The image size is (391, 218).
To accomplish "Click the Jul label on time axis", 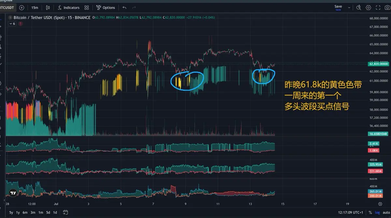I will point(56,204).
